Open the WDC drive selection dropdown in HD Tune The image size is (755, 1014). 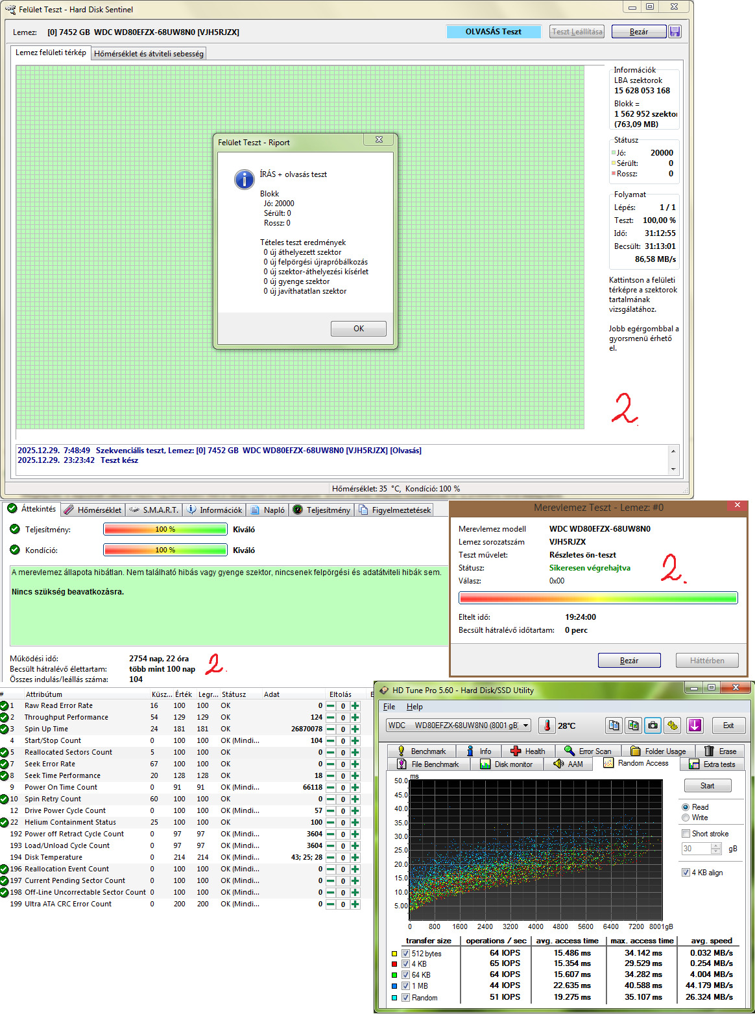click(x=459, y=725)
